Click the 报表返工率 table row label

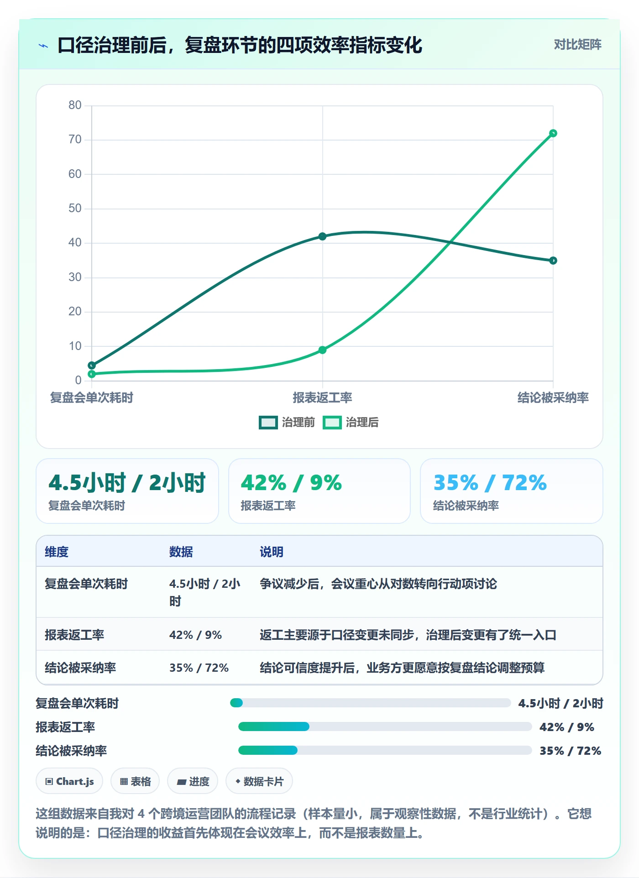(x=74, y=635)
